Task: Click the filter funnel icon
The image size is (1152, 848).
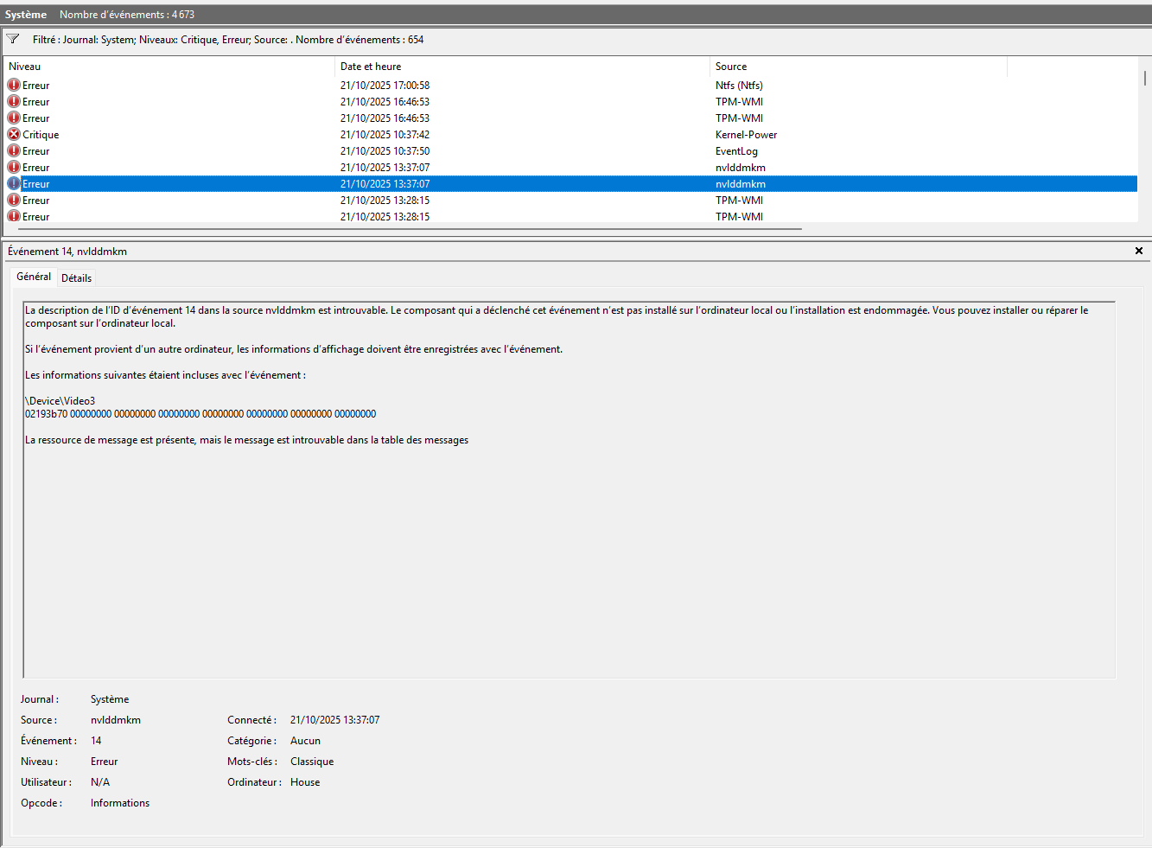Action: [x=13, y=39]
